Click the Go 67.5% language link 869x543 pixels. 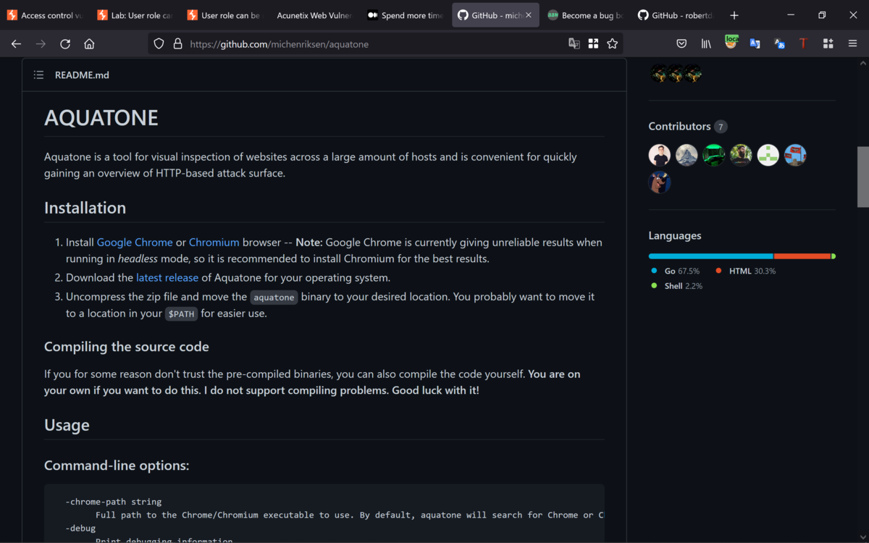[x=675, y=271]
